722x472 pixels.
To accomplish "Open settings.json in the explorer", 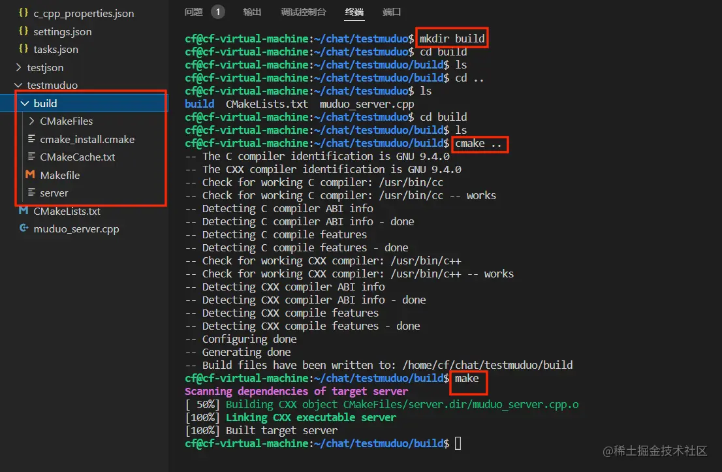I will tap(62, 31).
